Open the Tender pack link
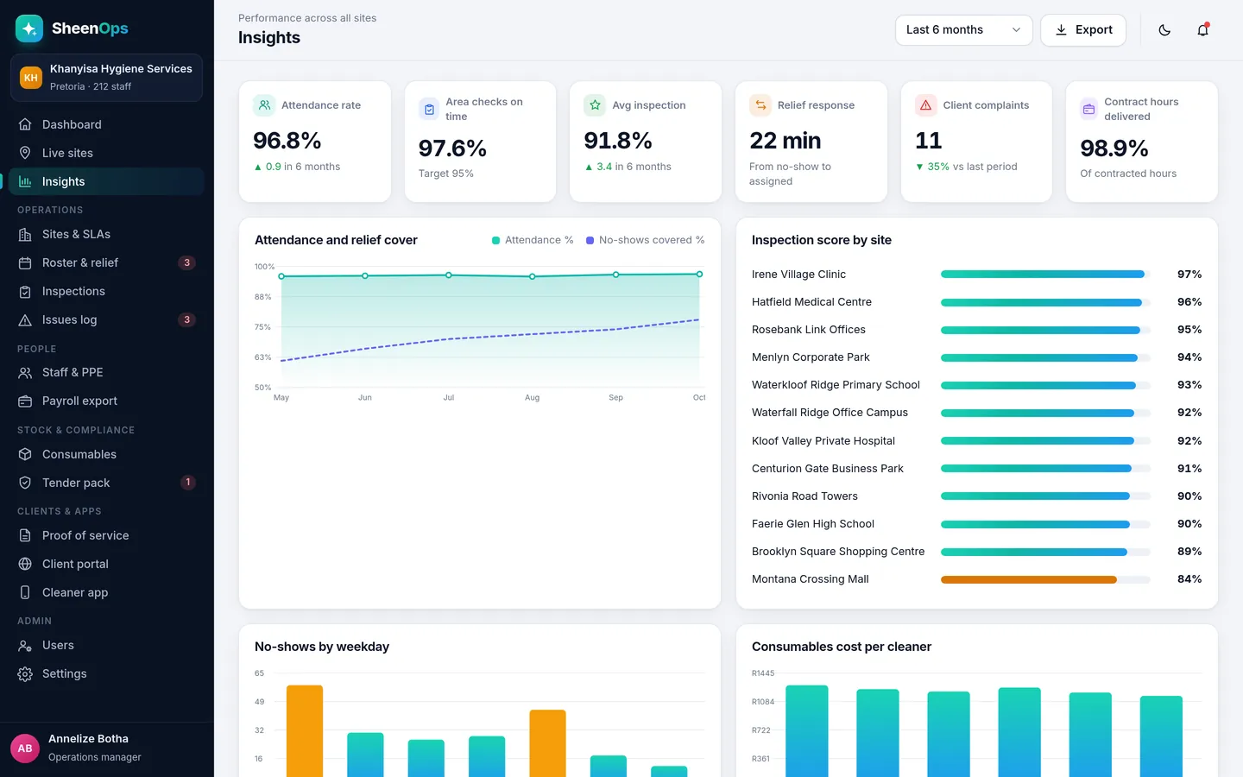The height and width of the screenshot is (777, 1243). point(107,483)
